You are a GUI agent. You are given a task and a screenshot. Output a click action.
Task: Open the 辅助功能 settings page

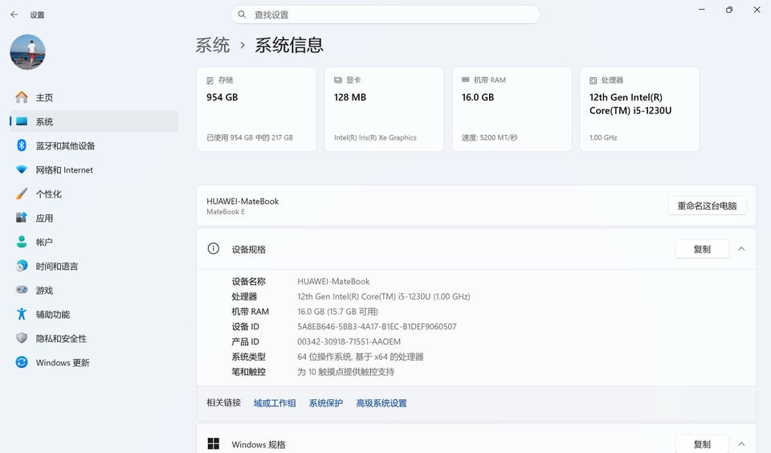click(93, 314)
